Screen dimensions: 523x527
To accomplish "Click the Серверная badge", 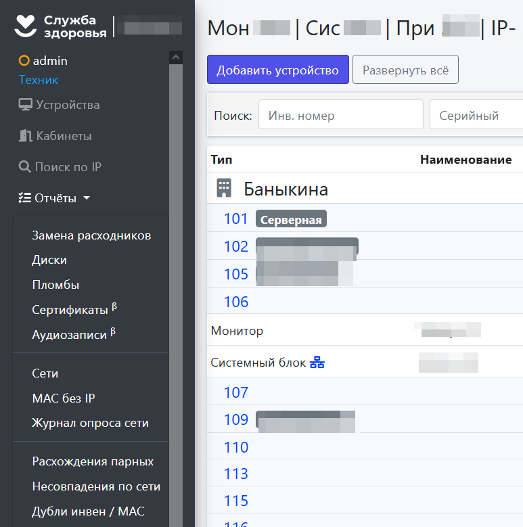I will (291, 219).
